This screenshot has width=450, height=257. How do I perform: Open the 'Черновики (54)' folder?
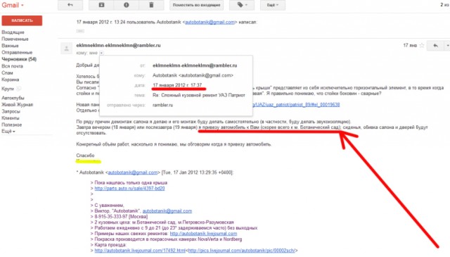click(x=19, y=59)
